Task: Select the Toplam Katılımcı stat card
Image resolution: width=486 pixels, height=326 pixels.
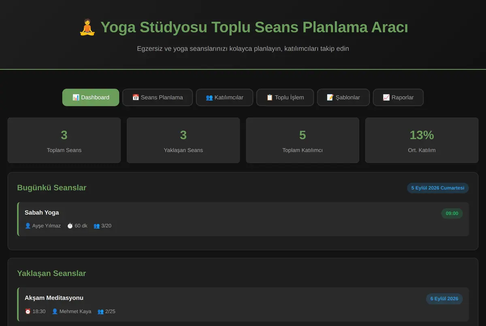Action: point(303,140)
